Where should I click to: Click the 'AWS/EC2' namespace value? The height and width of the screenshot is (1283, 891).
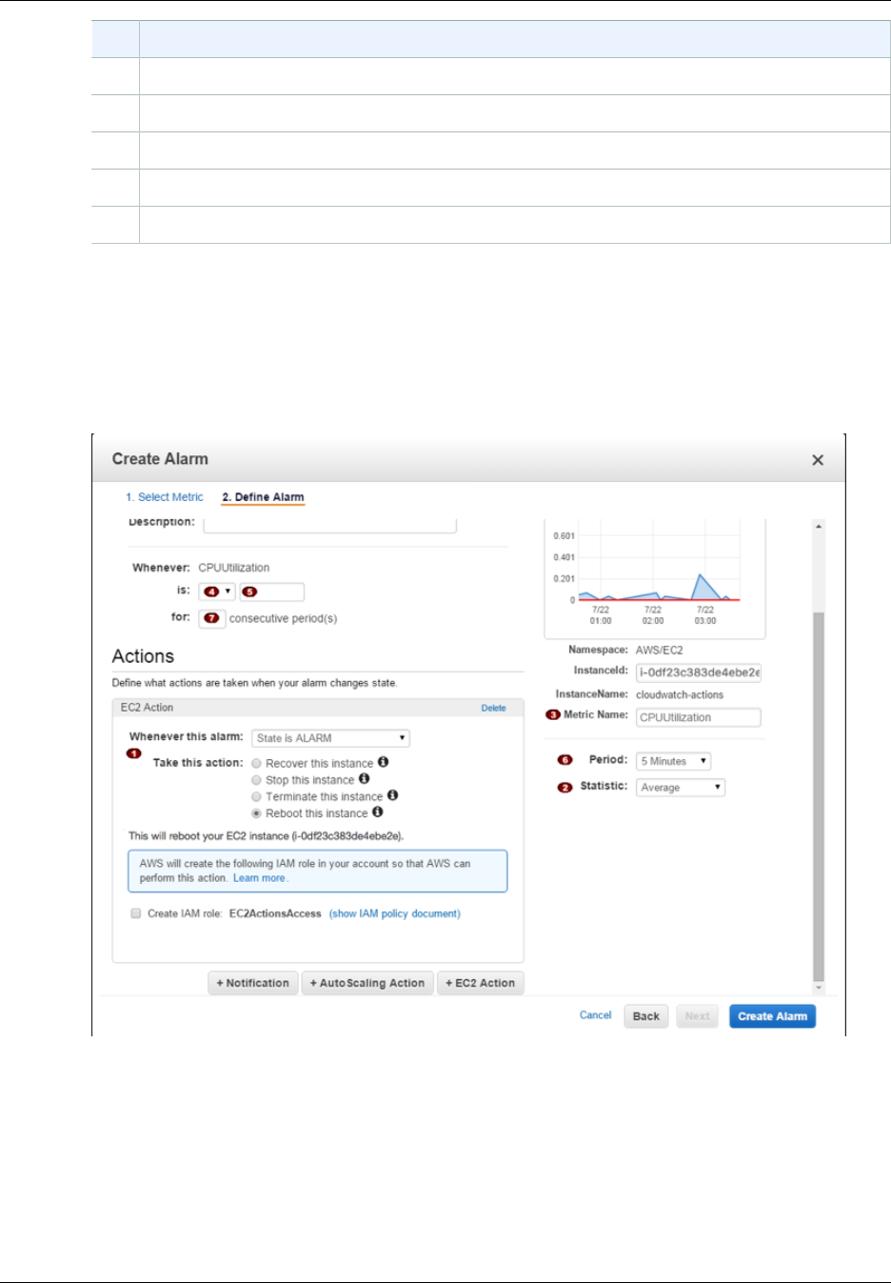click(660, 651)
